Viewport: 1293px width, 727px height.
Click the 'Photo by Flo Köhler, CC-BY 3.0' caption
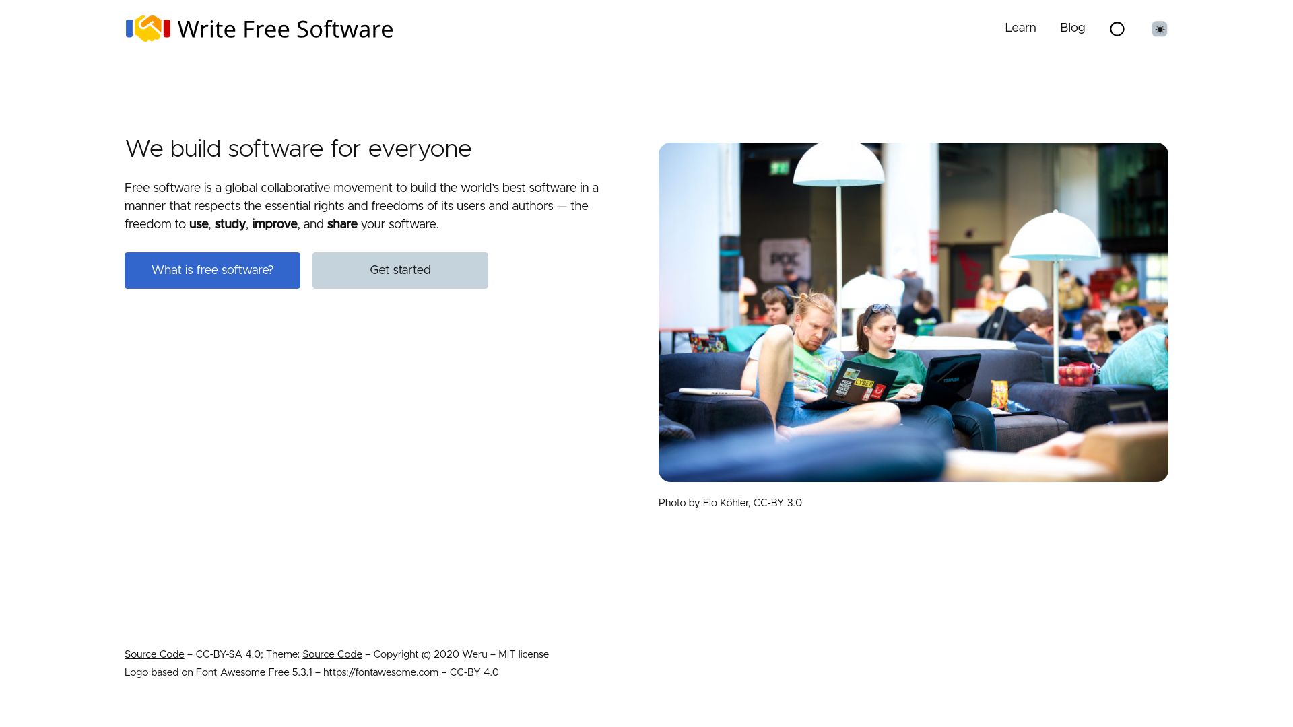[x=730, y=503]
